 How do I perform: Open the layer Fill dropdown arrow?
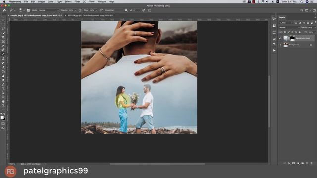click(x=315, y=32)
